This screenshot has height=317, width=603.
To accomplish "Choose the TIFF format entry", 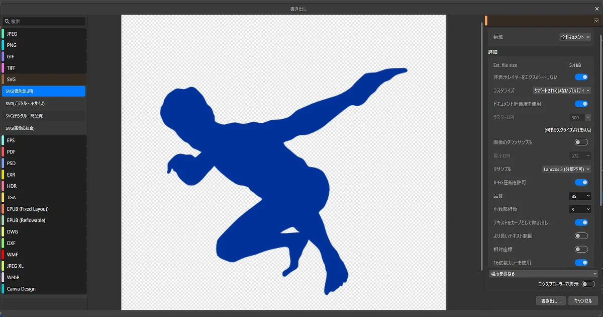I will [44, 68].
